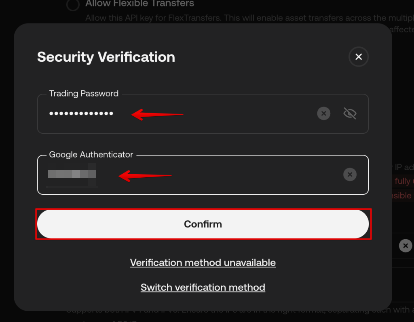This screenshot has width=414, height=322.
Task: Close the Security Verification dialog
Action: click(358, 57)
